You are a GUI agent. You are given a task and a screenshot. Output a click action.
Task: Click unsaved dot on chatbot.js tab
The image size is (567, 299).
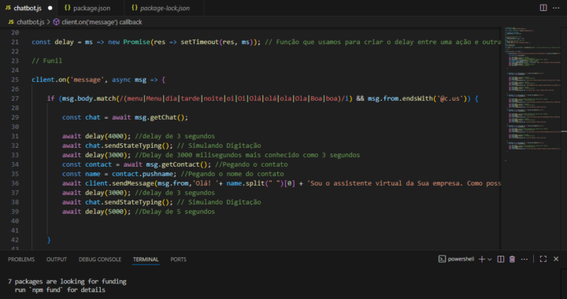50,8
